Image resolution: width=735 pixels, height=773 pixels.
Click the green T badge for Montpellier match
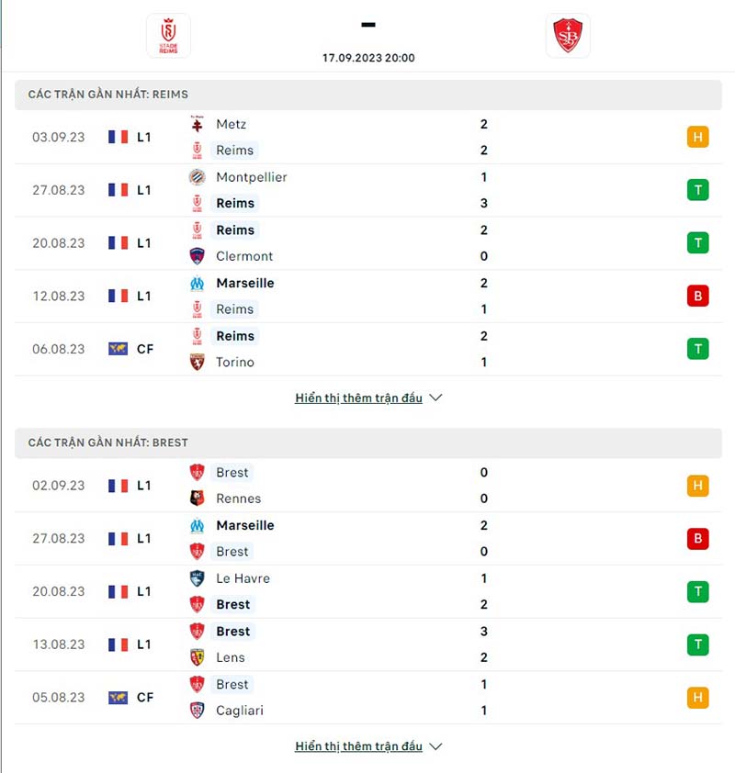(x=698, y=190)
